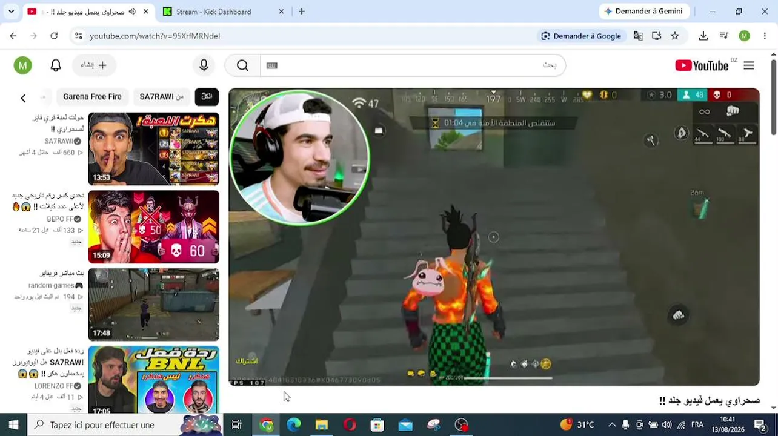Open a new browser tab
This screenshot has width=778, height=436.
(x=302, y=12)
